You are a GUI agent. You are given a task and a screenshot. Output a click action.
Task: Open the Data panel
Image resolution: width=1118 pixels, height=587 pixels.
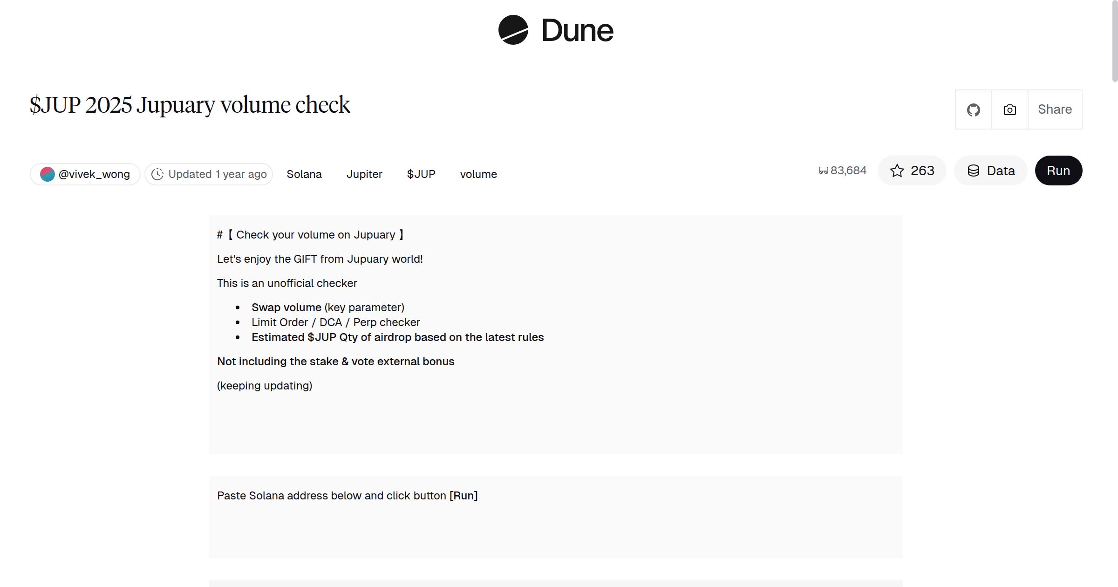pyautogui.click(x=990, y=171)
